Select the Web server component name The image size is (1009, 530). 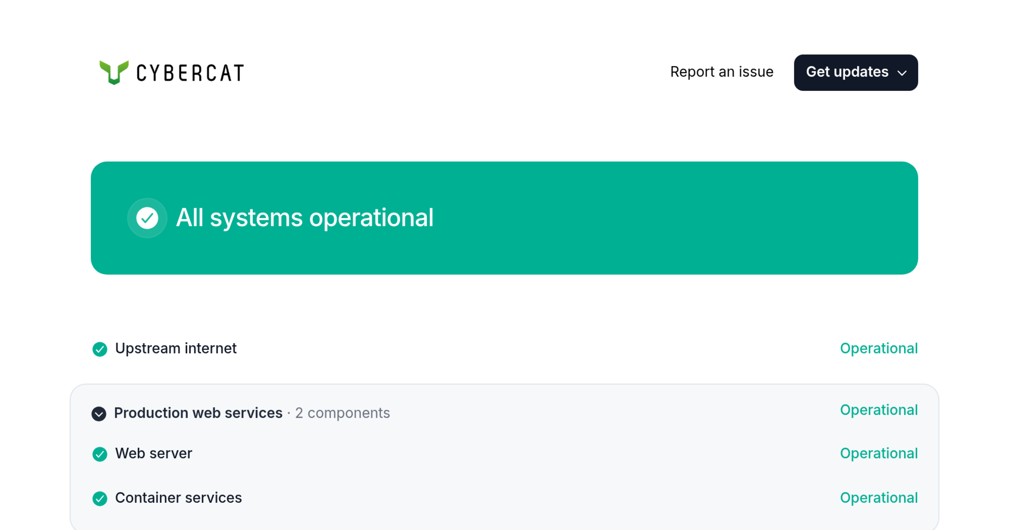point(153,453)
